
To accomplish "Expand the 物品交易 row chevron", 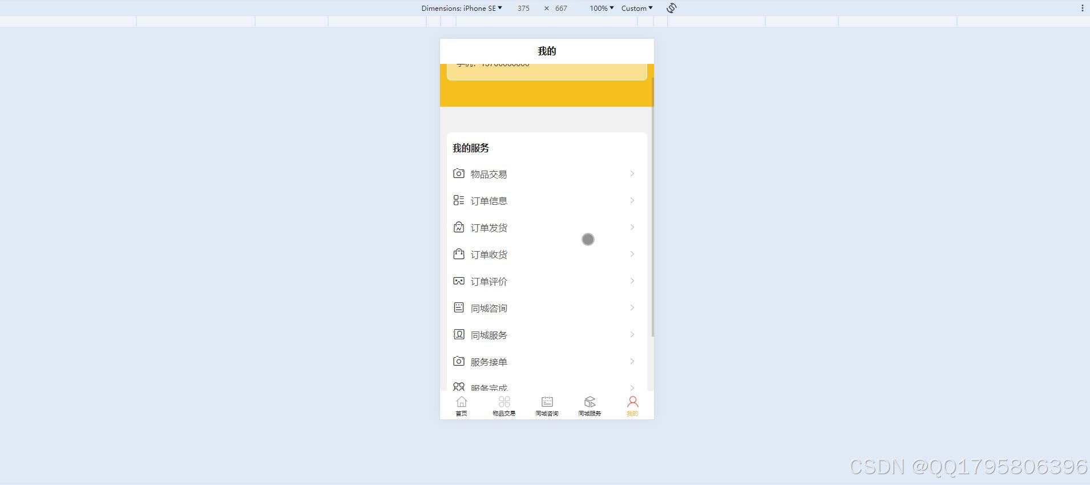I will [632, 173].
